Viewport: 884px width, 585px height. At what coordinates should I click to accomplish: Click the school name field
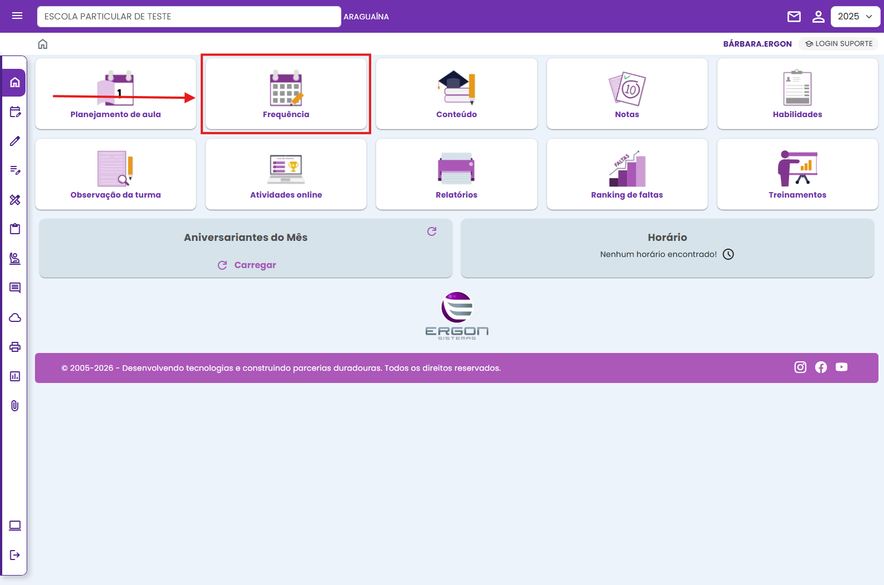click(189, 17)
